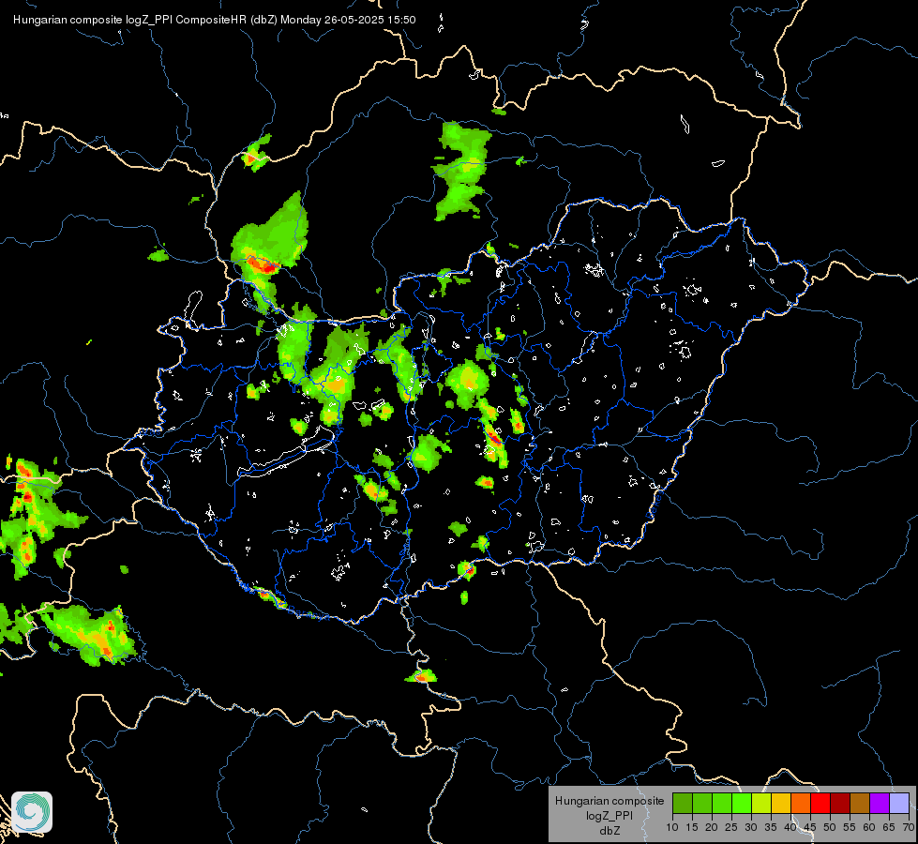Select the yellow 35-40 dBZ legend swatch
Image resolution: width=918 pixels, height=844 pixels.
tap(781, 803)
